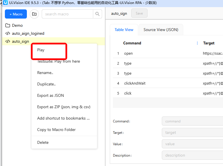Screen dimensions: 223x166
Task: Click the + Macro button
Action: 16,14
